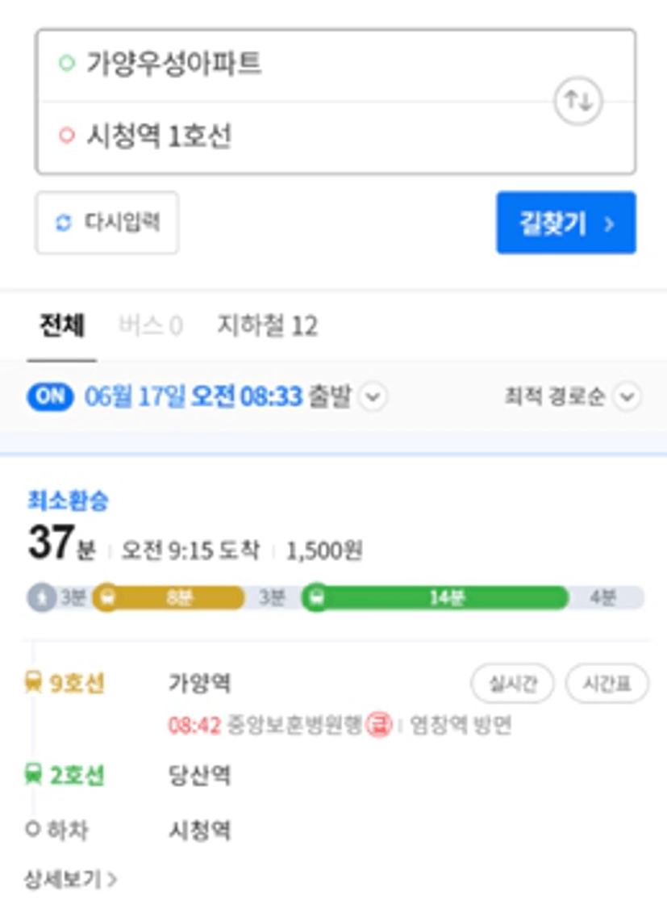Click the red destination marker circle

click(67, 136)
